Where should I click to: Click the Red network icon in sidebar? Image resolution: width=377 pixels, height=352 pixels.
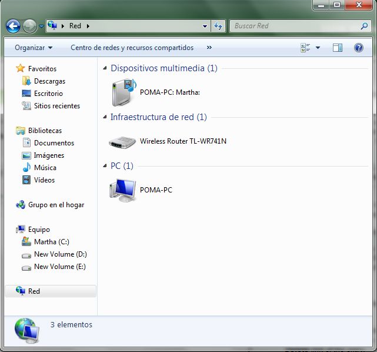[x=21, y=291]
